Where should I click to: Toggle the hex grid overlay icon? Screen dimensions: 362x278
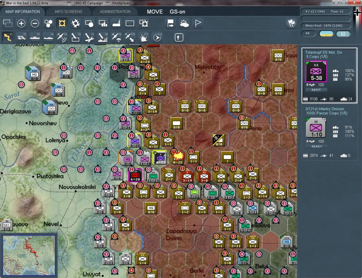(48, 23)
